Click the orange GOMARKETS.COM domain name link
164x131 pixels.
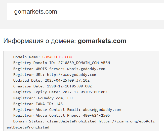pyautogui.click(x=57, y=57)
